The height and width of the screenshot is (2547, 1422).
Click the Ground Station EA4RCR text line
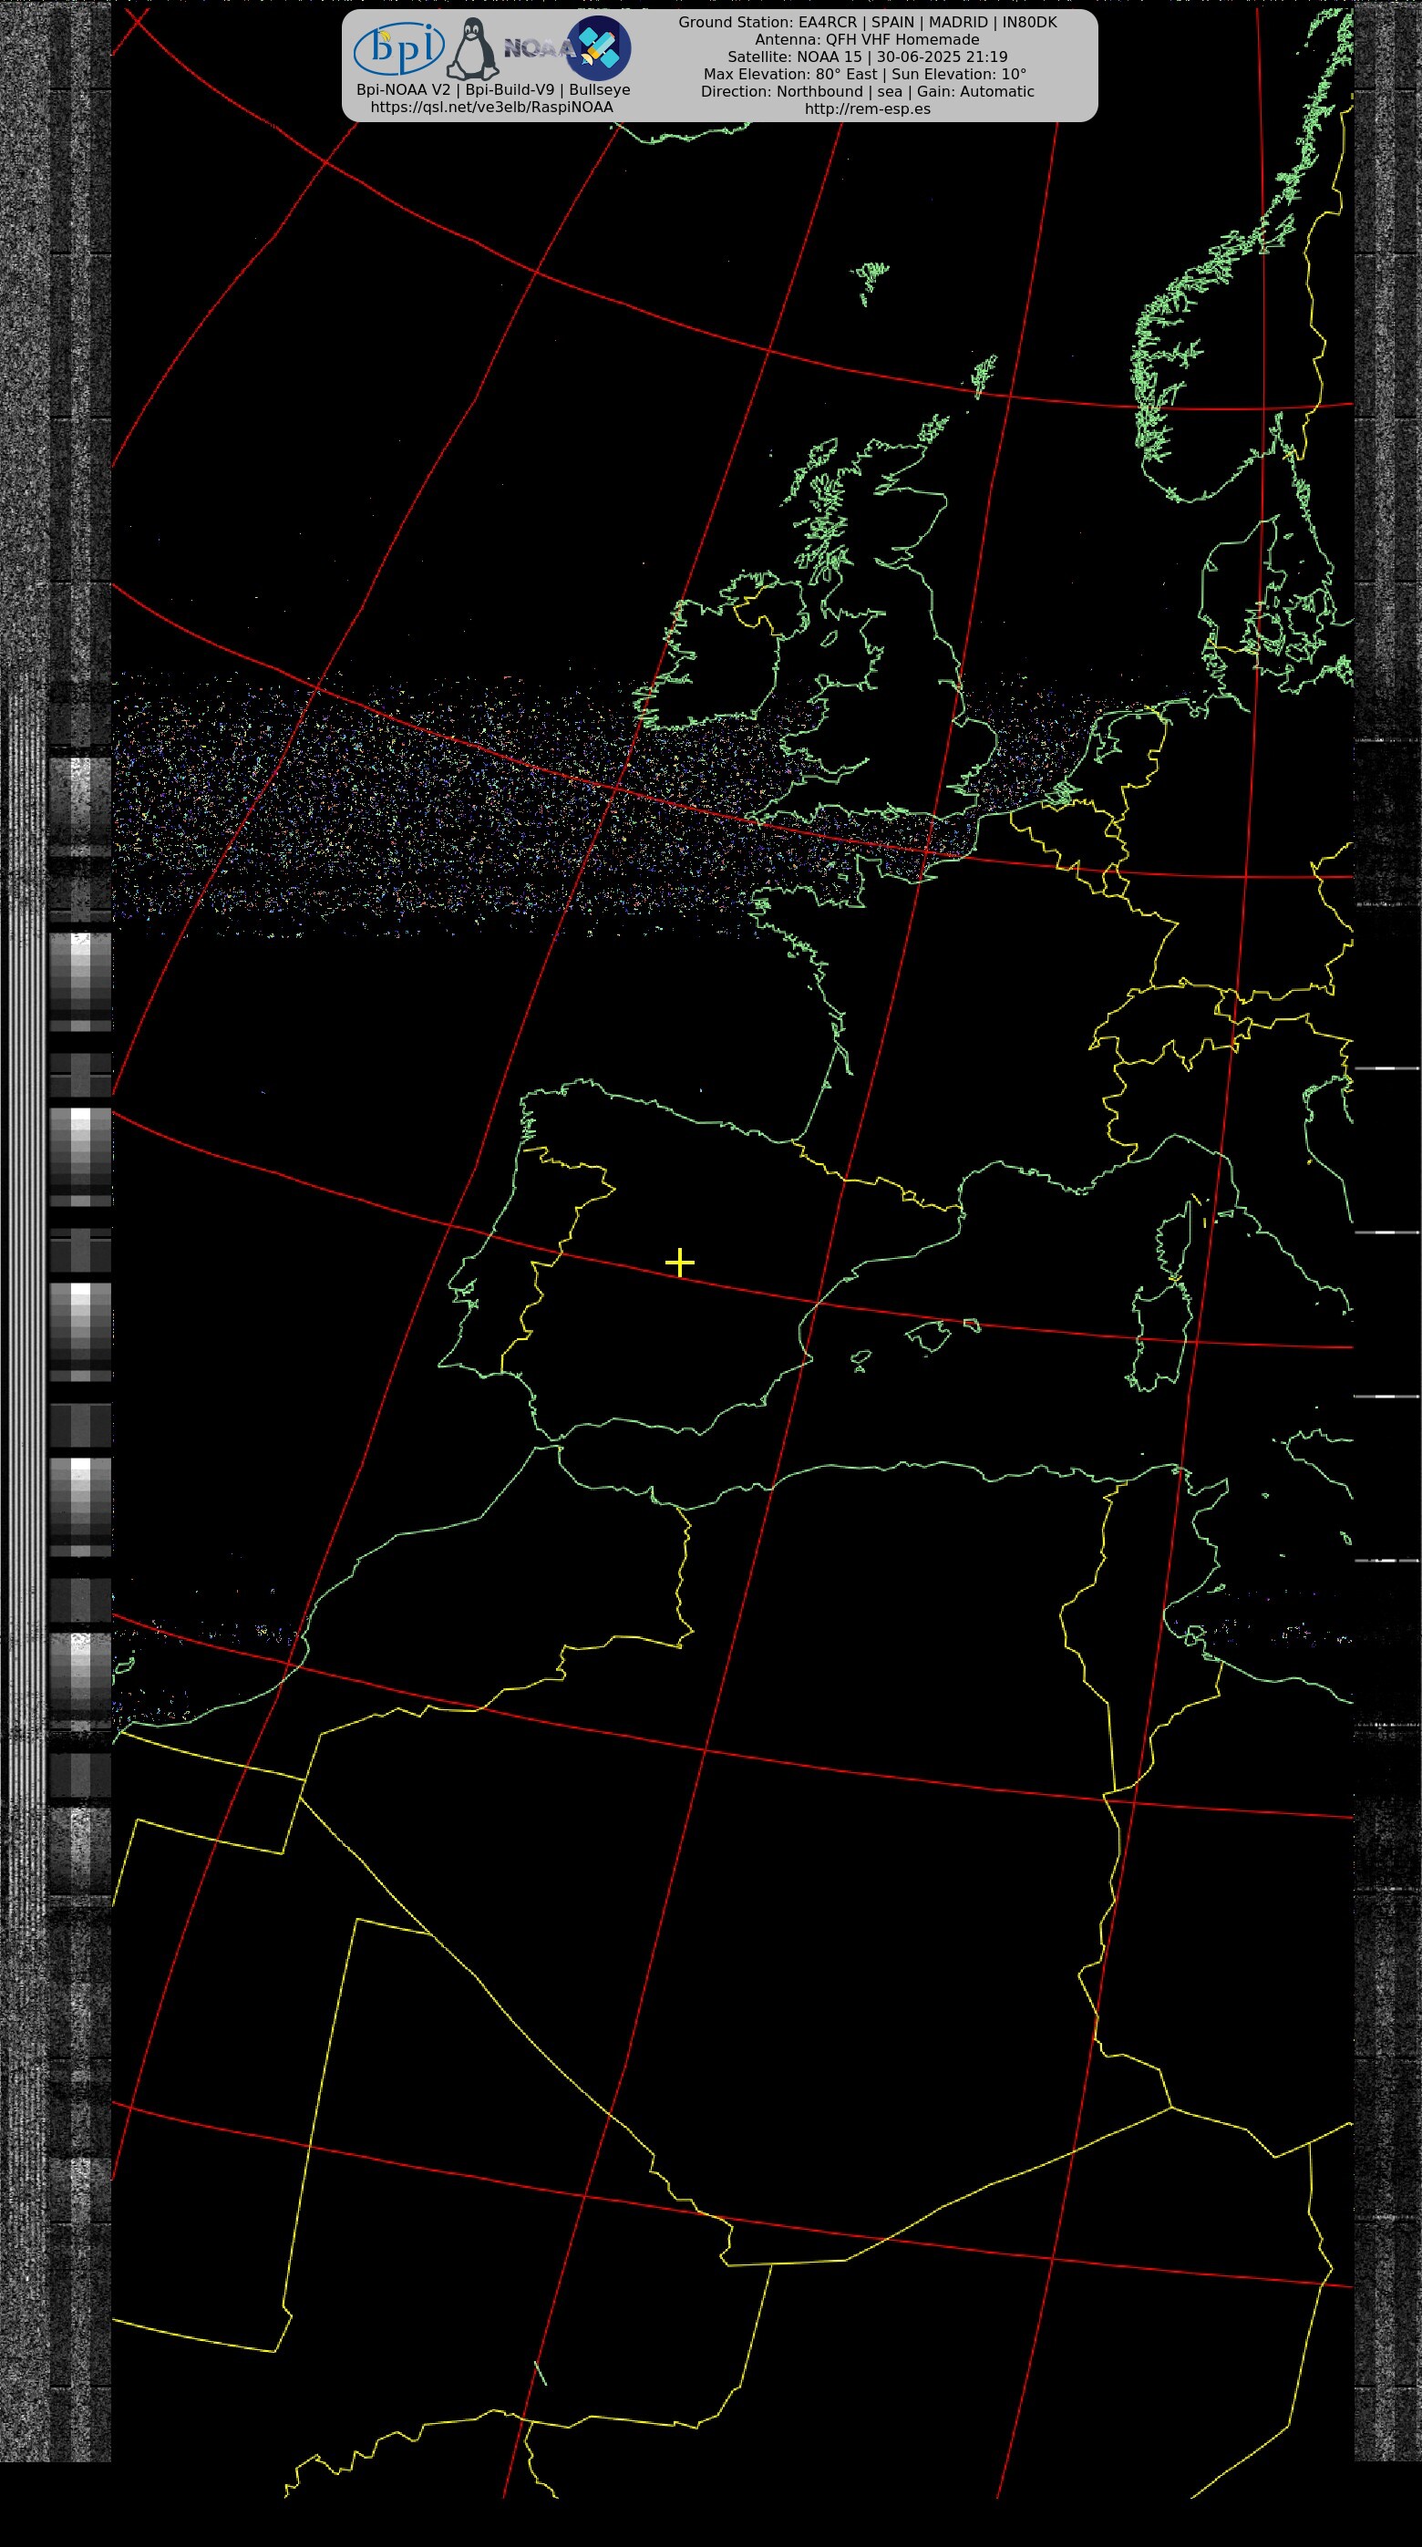[867, 22]
